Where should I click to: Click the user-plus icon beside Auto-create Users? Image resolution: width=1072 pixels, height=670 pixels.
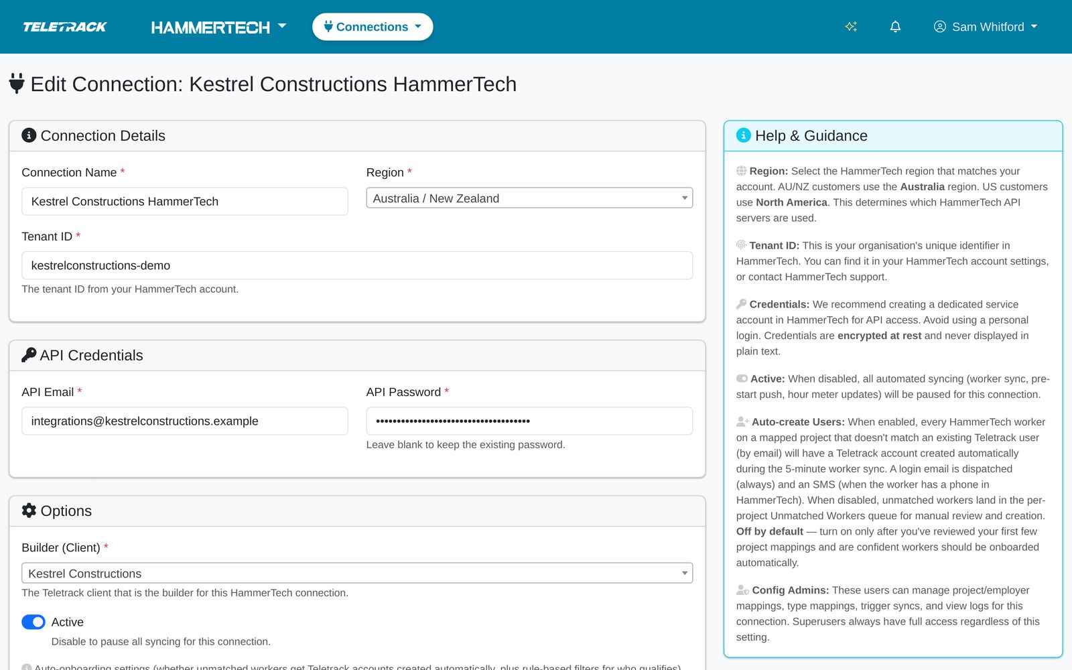point(742,421)
